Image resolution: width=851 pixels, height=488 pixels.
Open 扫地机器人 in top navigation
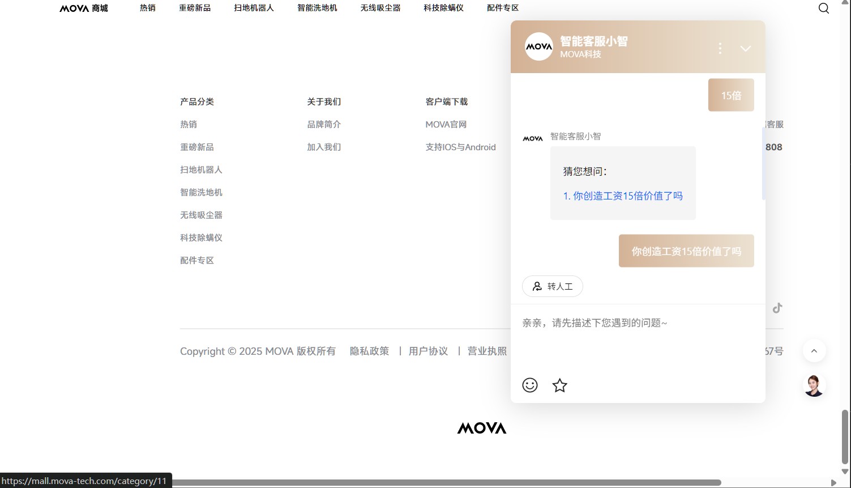[x=254, y=8]
